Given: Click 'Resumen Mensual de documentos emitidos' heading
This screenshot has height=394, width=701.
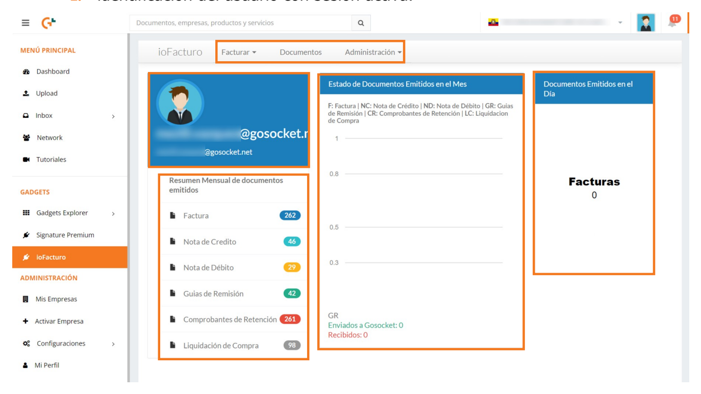Looking at the screenshot, I should pos(226,185).
